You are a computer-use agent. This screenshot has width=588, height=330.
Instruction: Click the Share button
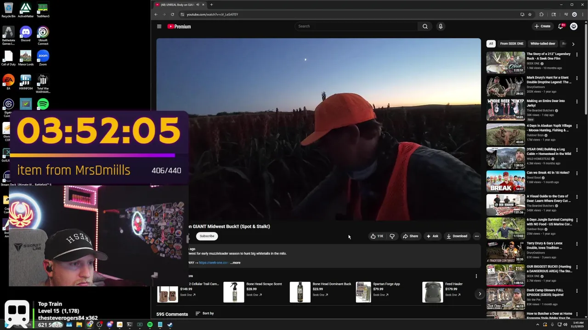pos(411,236)
